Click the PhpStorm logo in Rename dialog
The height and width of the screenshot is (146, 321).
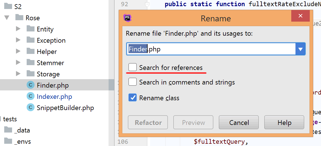tap(127, 18)
